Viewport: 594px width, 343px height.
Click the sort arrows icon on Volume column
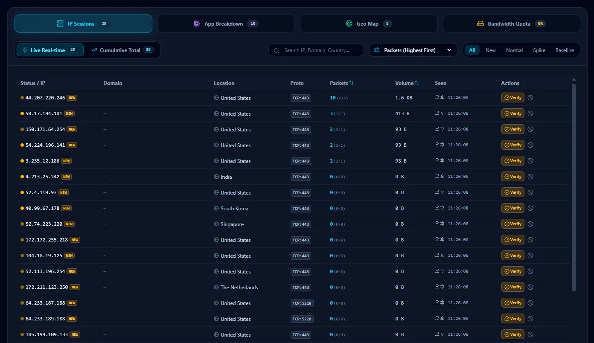point(417,83)
